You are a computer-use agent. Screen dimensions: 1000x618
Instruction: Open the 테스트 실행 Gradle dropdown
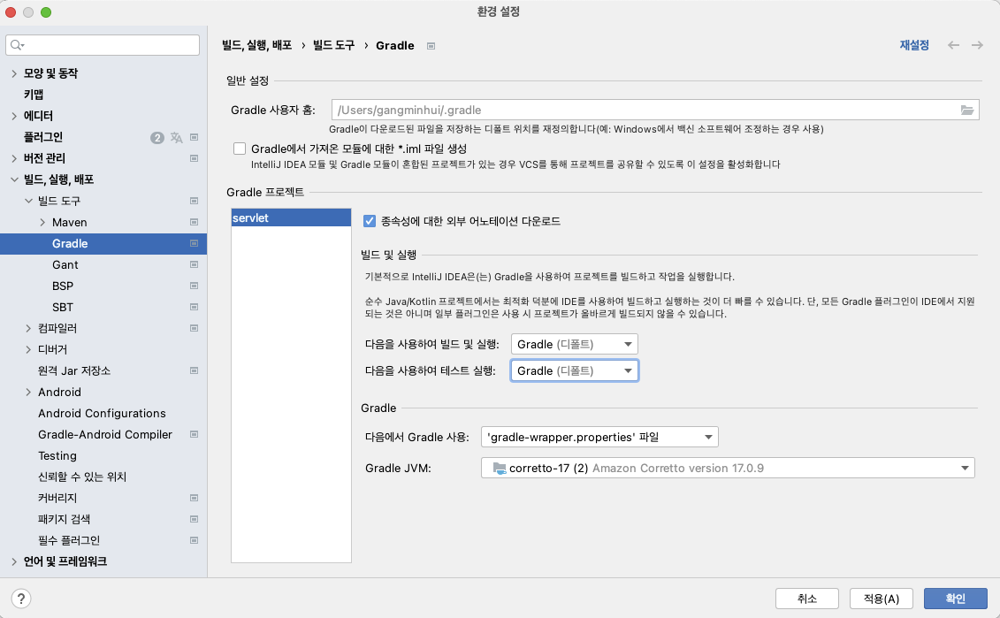pos(575,370)
